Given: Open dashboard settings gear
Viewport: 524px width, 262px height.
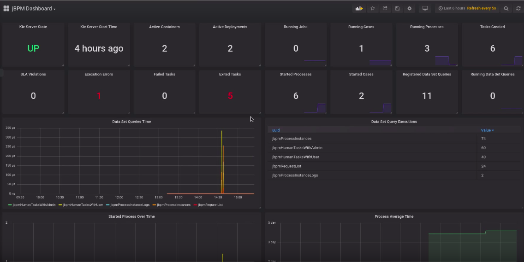Looking at the screenshot, I should (409, 8).
